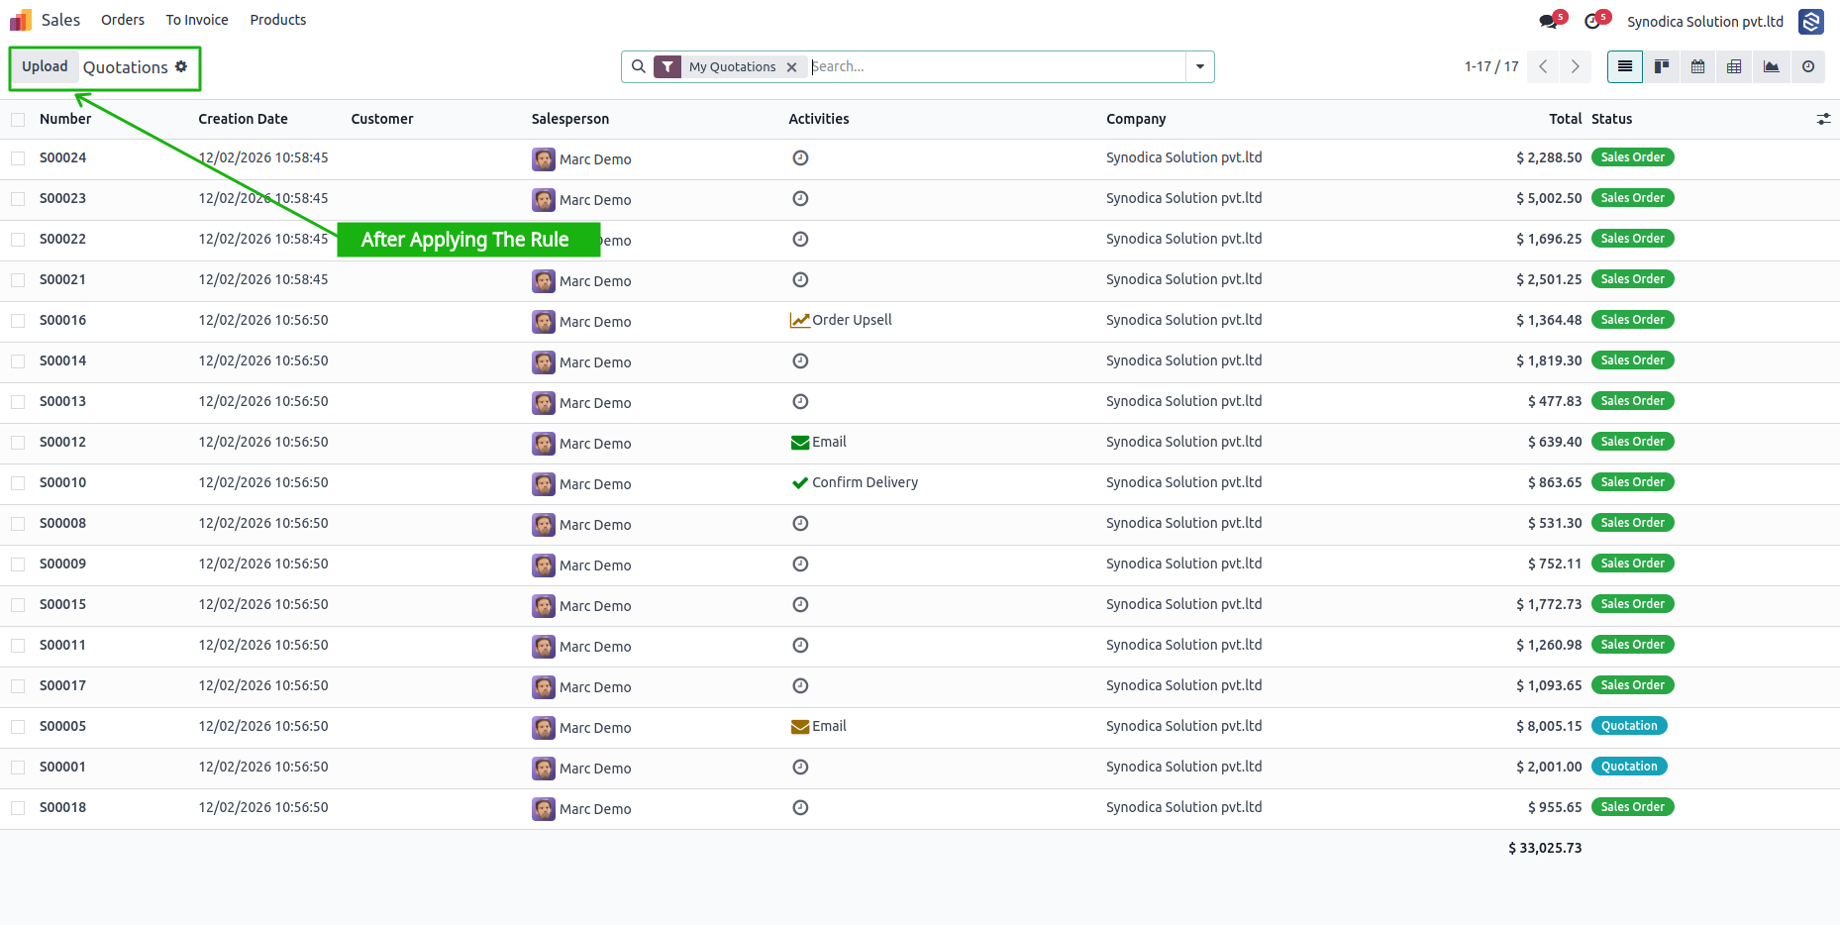Toggle the select-all header checkbox
The width and height of the screenshot is (1840, 925).
coord(18,120)
